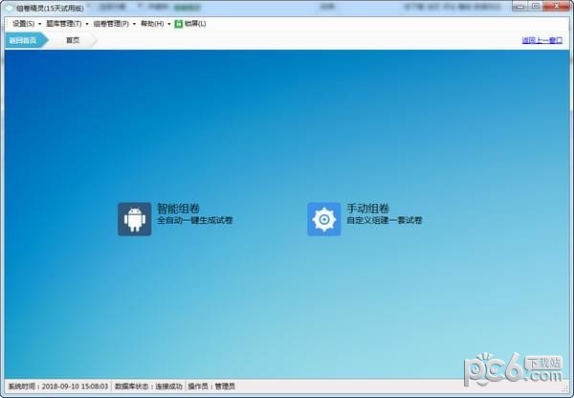Open the 题库管理(T) menu

click(x=63, y=23)
